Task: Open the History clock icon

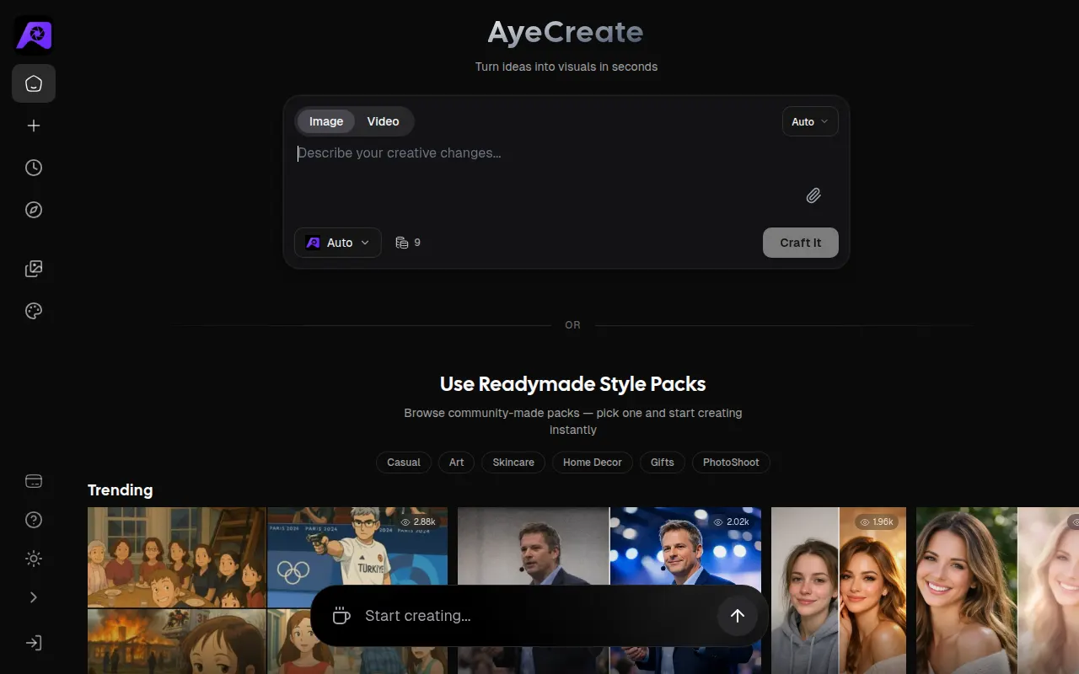Action: pyautogui.click(x=34, y=168)
